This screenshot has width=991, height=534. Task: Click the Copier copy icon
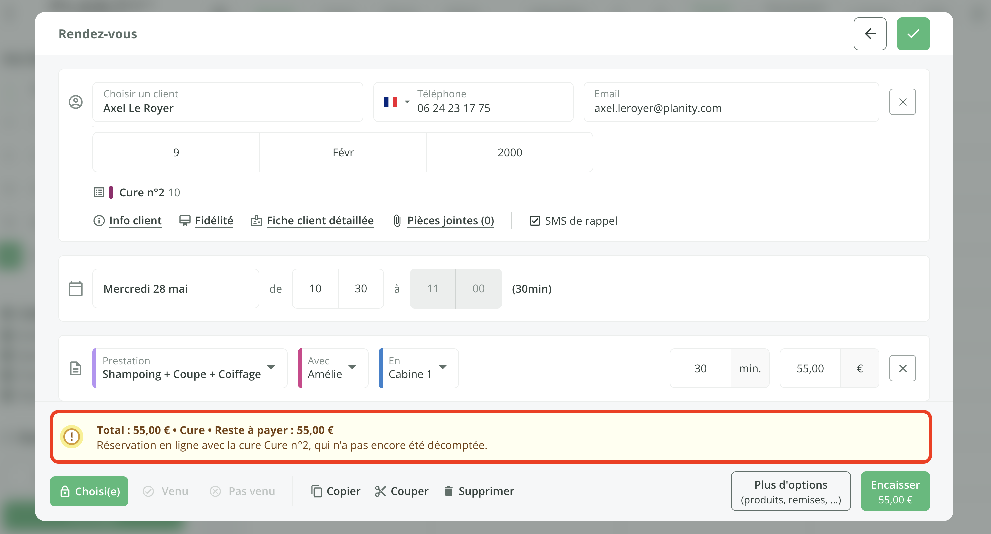click(316, 491)
